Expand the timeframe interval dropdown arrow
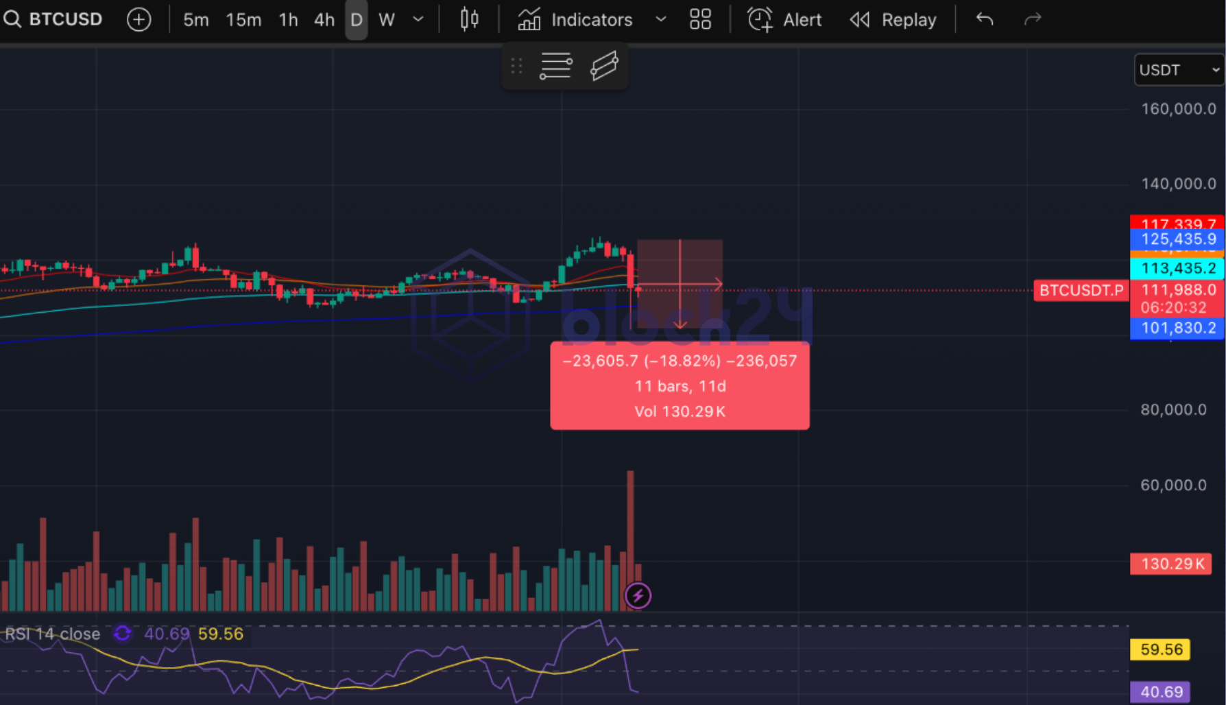Screen dimensions: 1226x705 click(x=418, y=20)
